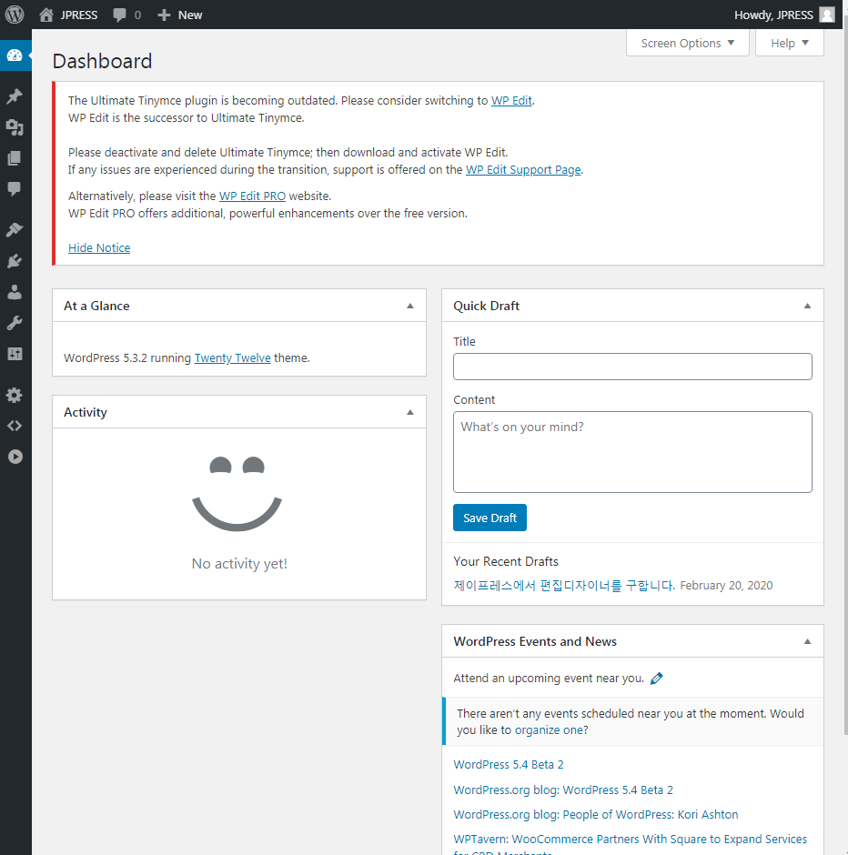Screen dimensions: 848x855
Task: Click Hide Notice
Action: [99, 247]
